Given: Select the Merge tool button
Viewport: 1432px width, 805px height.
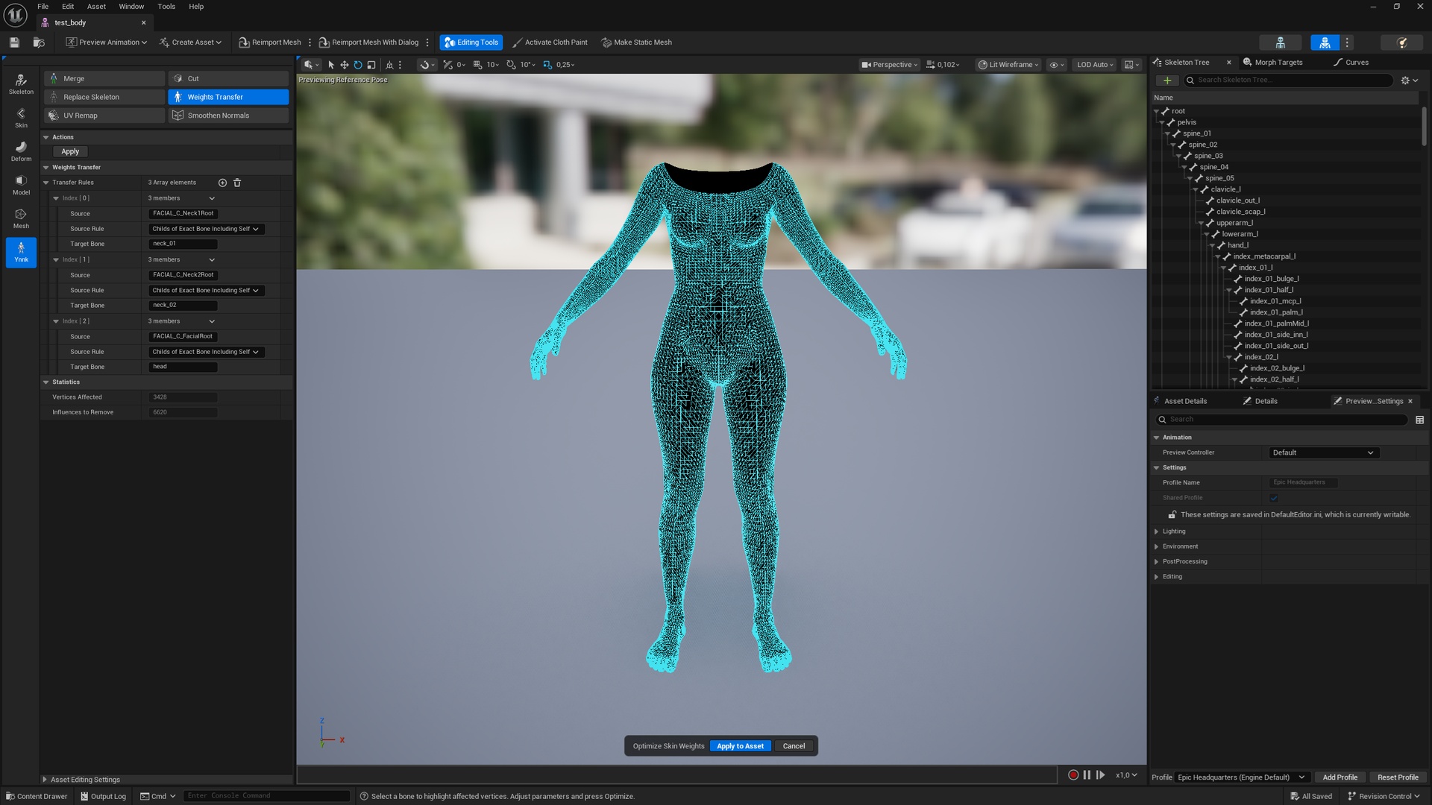Looking at the screenshot, I should [x=104, y=78].
